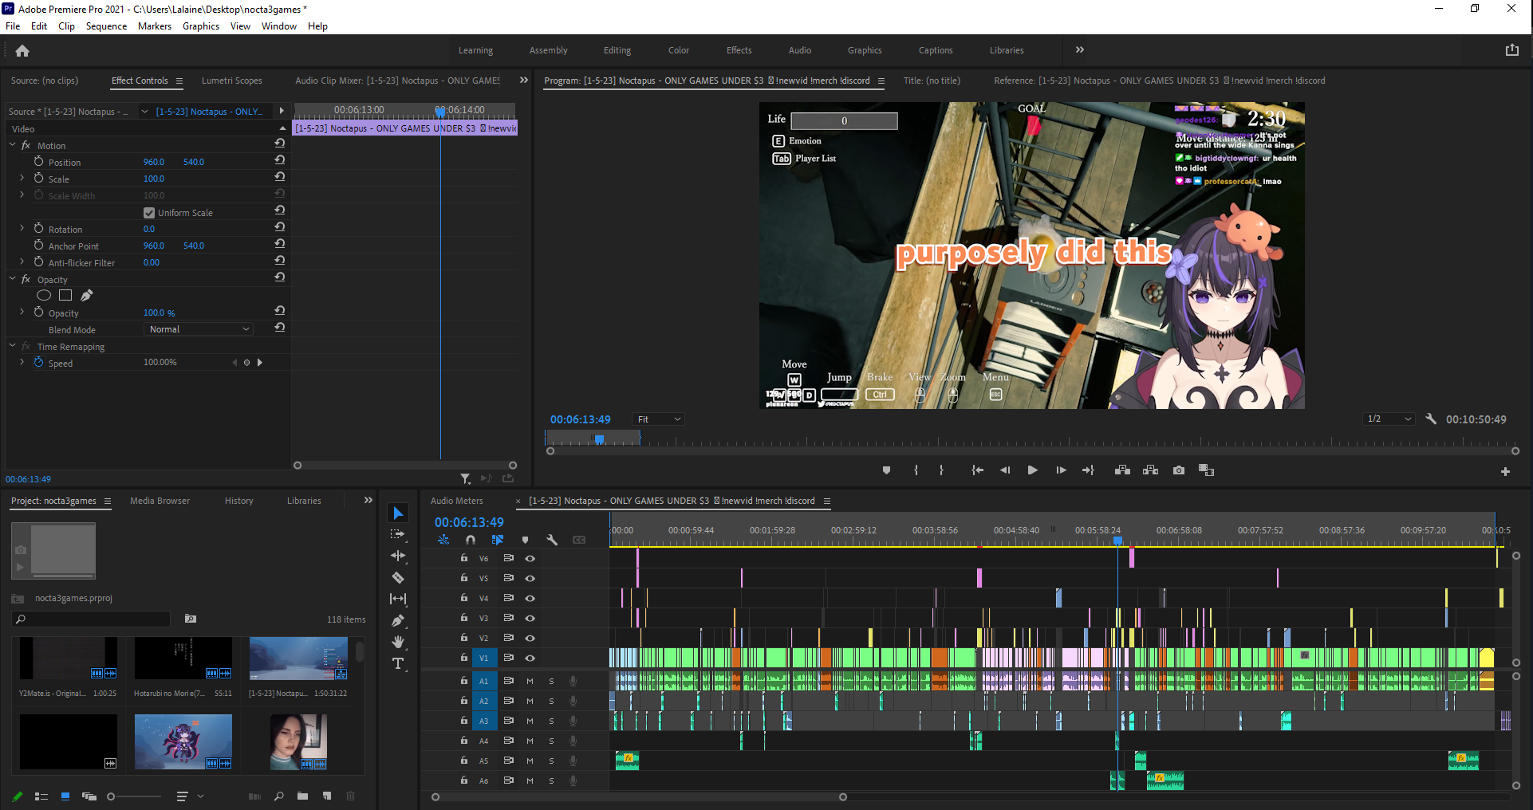Play the program monitor

[x=1032, y=470]
